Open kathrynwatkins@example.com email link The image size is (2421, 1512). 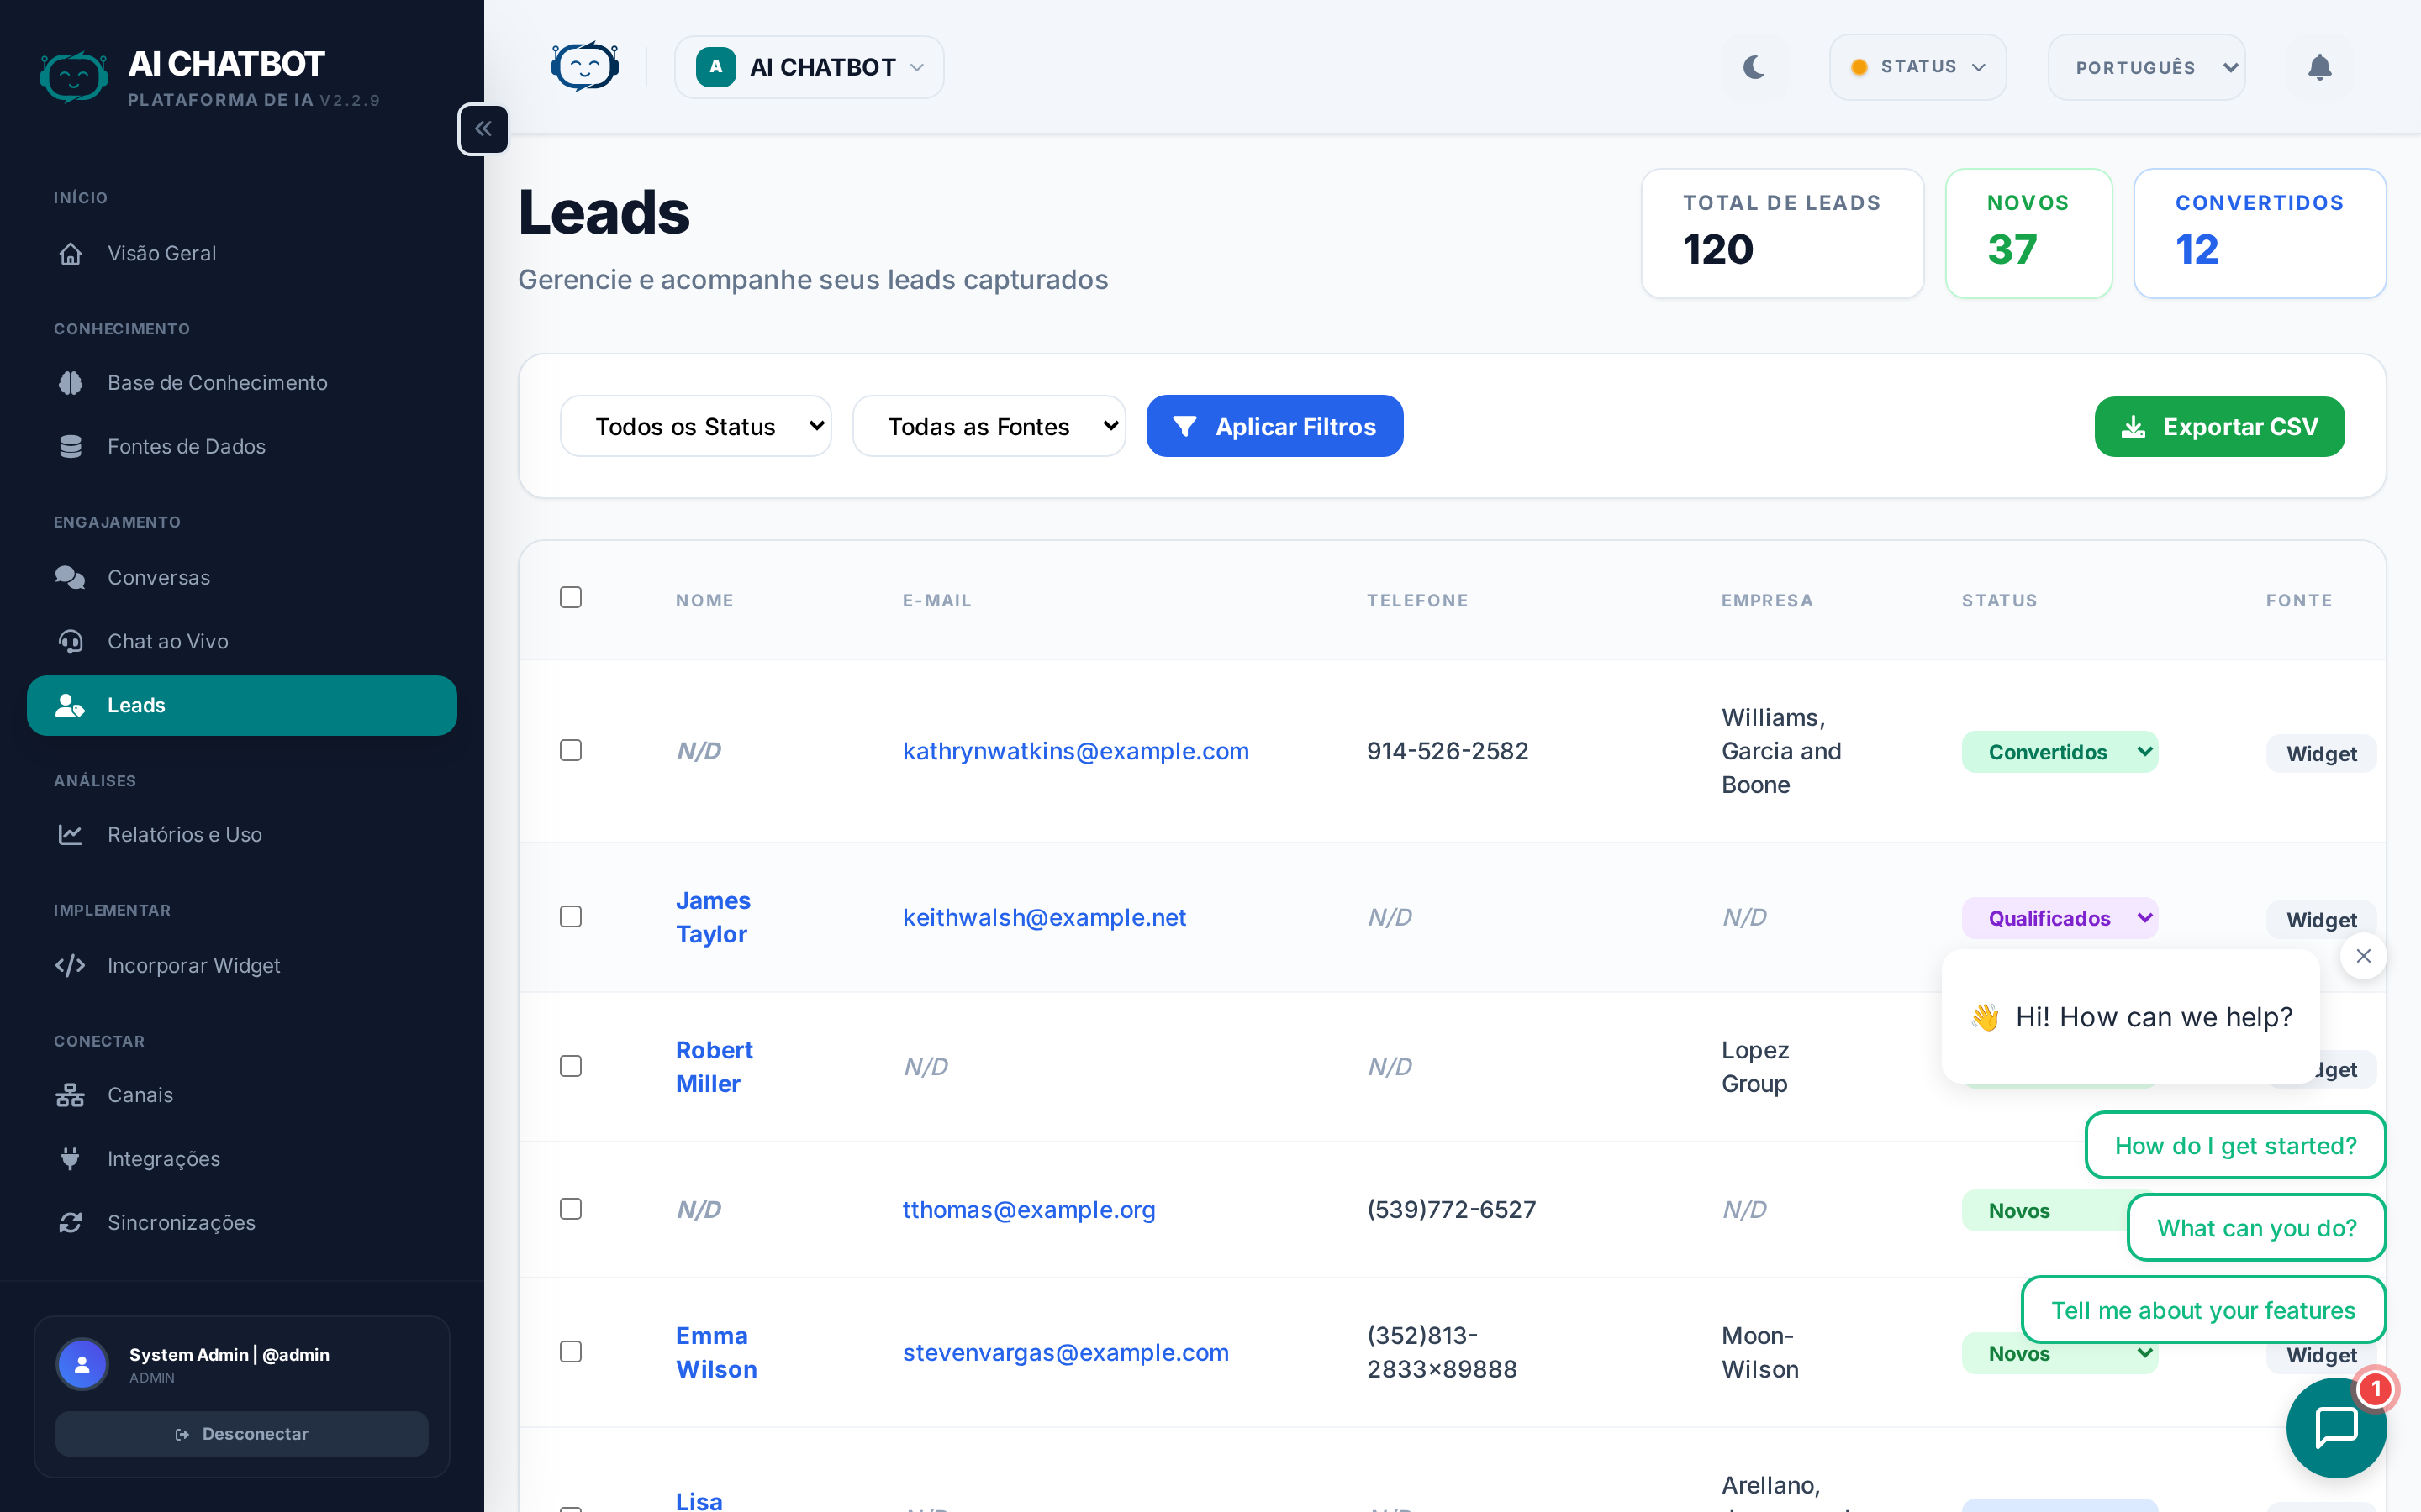coord(1075,751)
